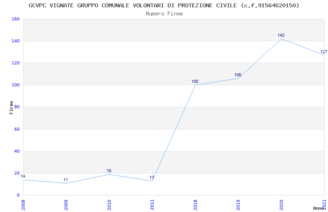Screen dimensions: 328x212
Task: Click the 'Anno' x-axis label
Action: 318,208
